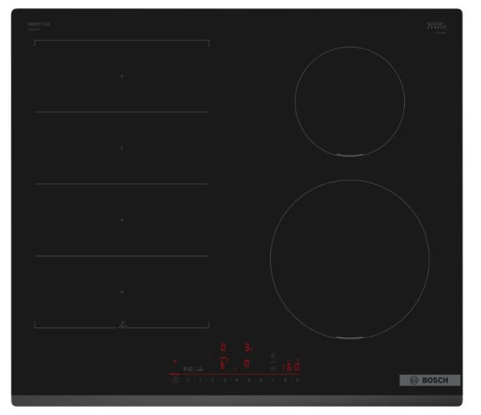Image resolution: width=481 pixels, height=415 pixels.
Task: Tap the plus marker in bottom flex segment
Action: point(122,292)
